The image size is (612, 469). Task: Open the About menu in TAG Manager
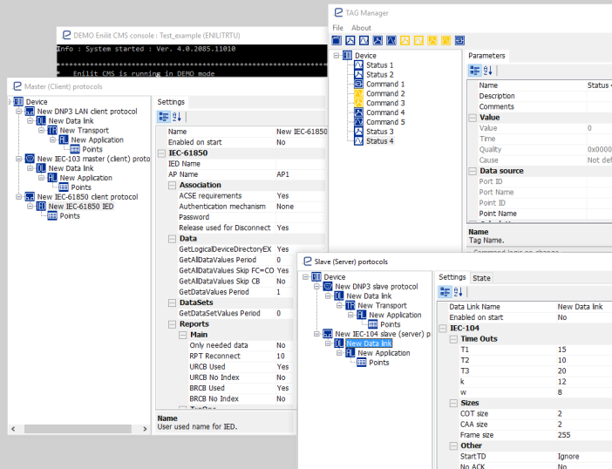361,28
